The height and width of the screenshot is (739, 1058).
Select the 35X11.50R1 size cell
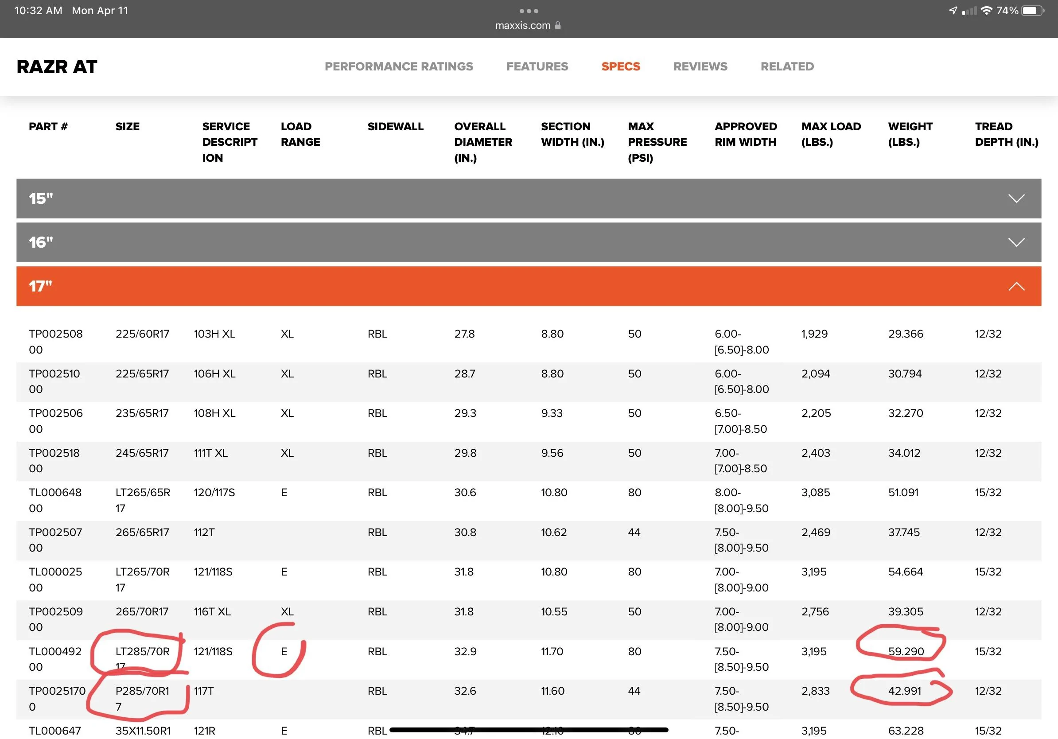pos(143,731)
